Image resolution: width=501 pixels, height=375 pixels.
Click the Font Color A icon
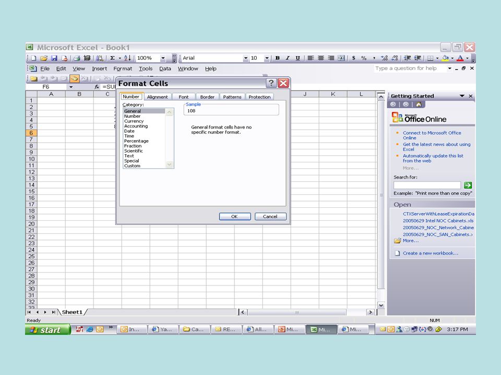[x=460, y=58]
